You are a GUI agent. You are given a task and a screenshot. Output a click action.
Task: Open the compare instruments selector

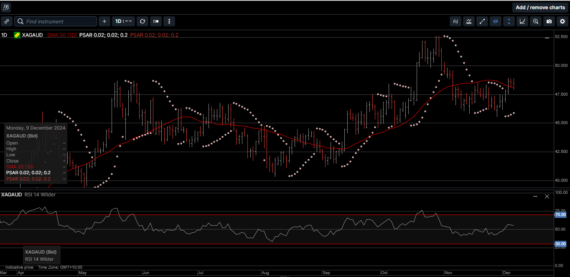click(155, 21)
